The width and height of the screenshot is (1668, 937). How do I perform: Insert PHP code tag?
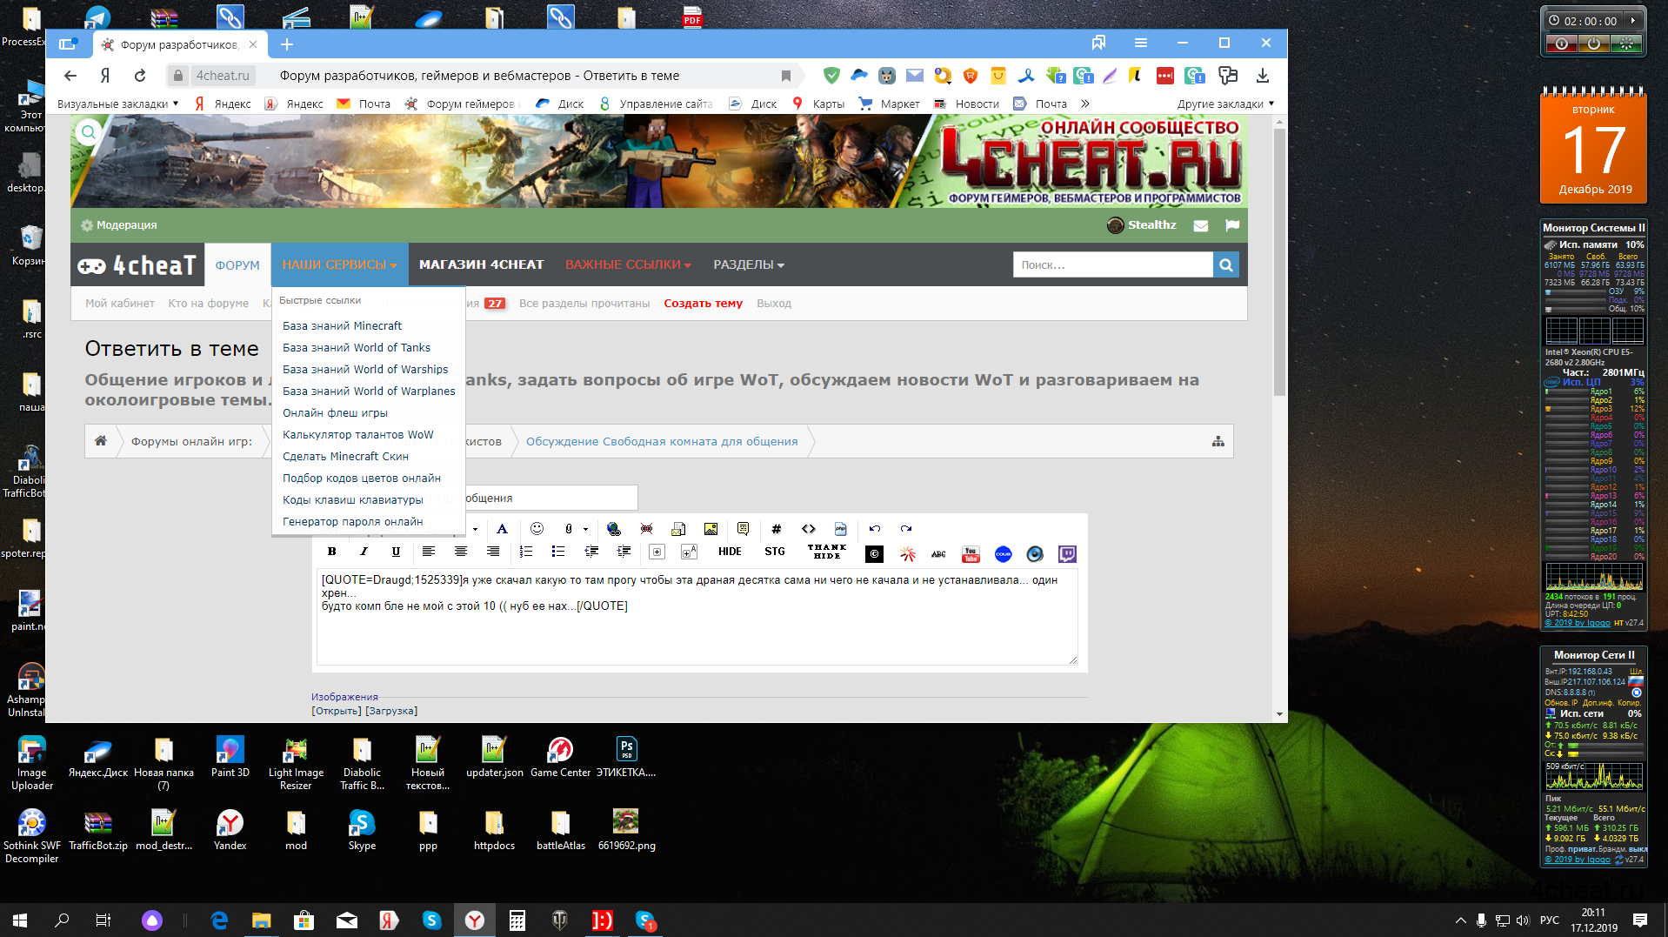tap(840, 529)
